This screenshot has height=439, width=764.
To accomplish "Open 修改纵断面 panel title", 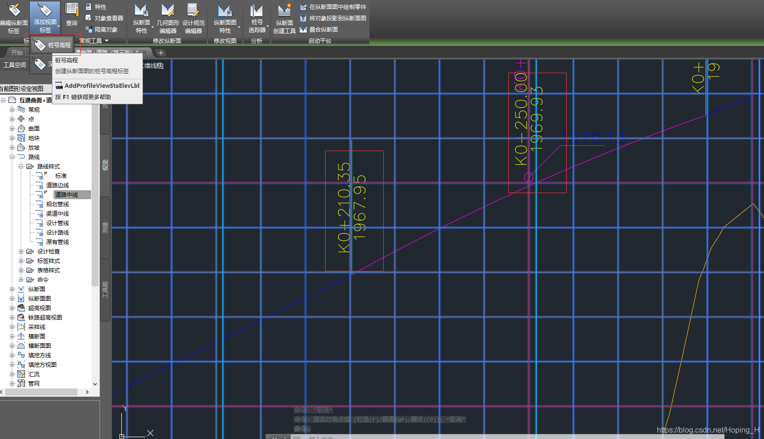I will click(x=167, y=41).
